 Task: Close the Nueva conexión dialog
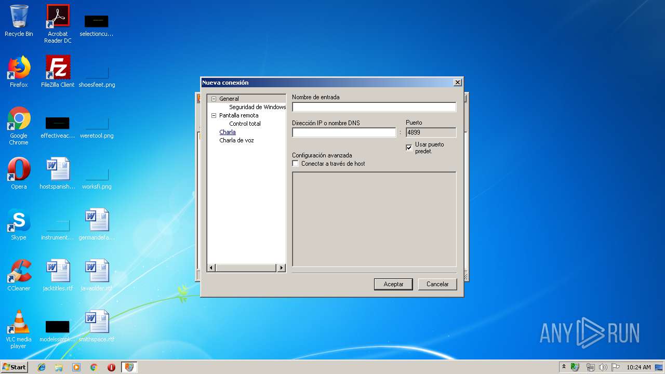click(457, 83)
